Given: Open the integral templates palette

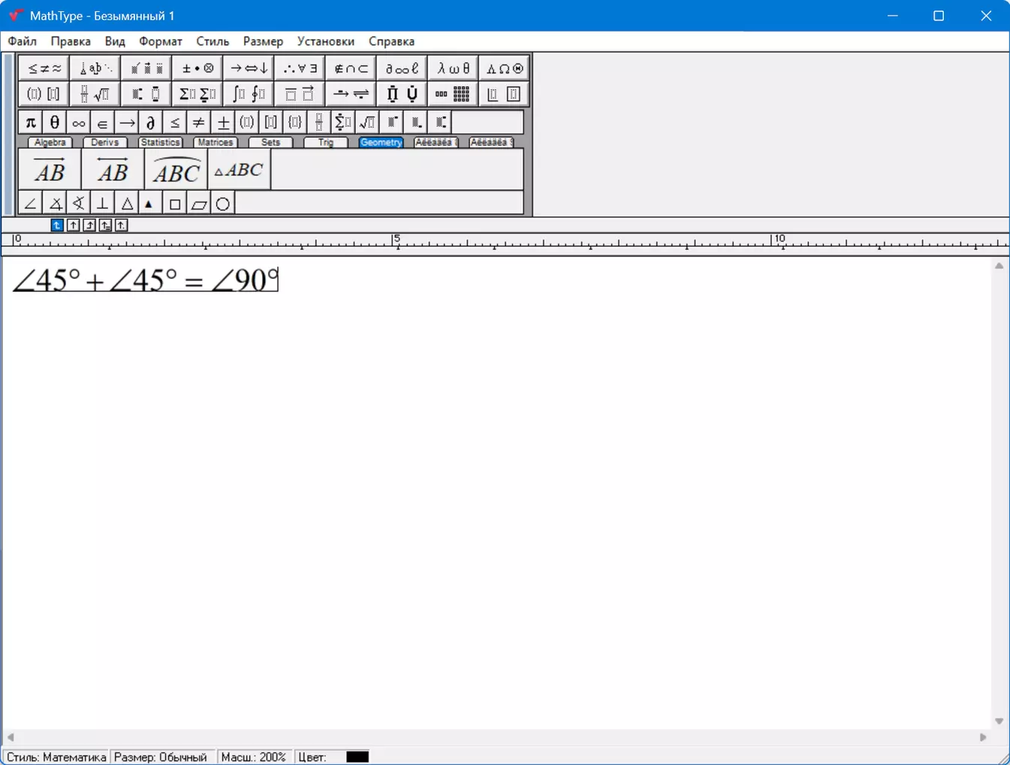Looking at the screenshot, I should point(249,94).
